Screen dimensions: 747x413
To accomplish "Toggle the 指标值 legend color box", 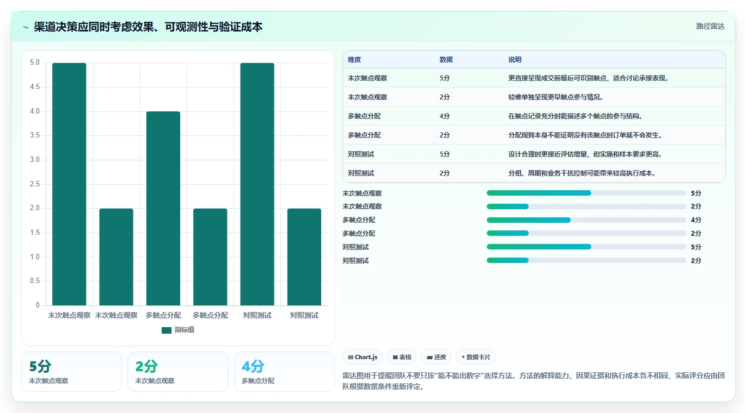I will click(167, 330).
